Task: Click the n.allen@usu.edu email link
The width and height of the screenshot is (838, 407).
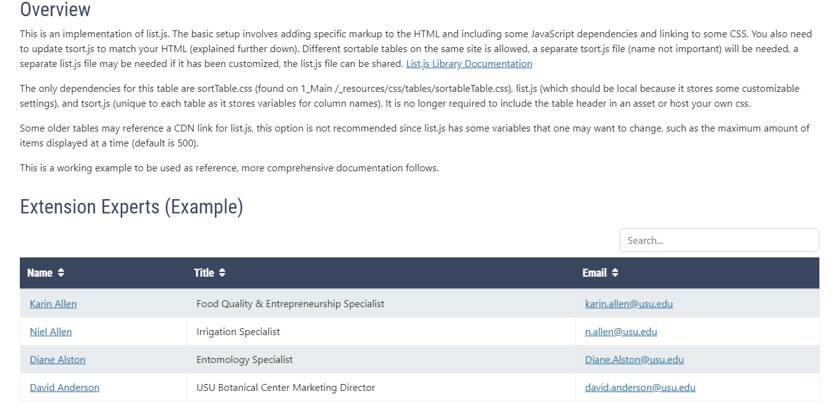Action: pyautogui.click(x=620, y=332)
